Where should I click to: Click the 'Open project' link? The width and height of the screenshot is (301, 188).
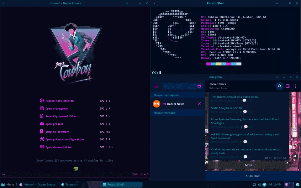(54, 124)
